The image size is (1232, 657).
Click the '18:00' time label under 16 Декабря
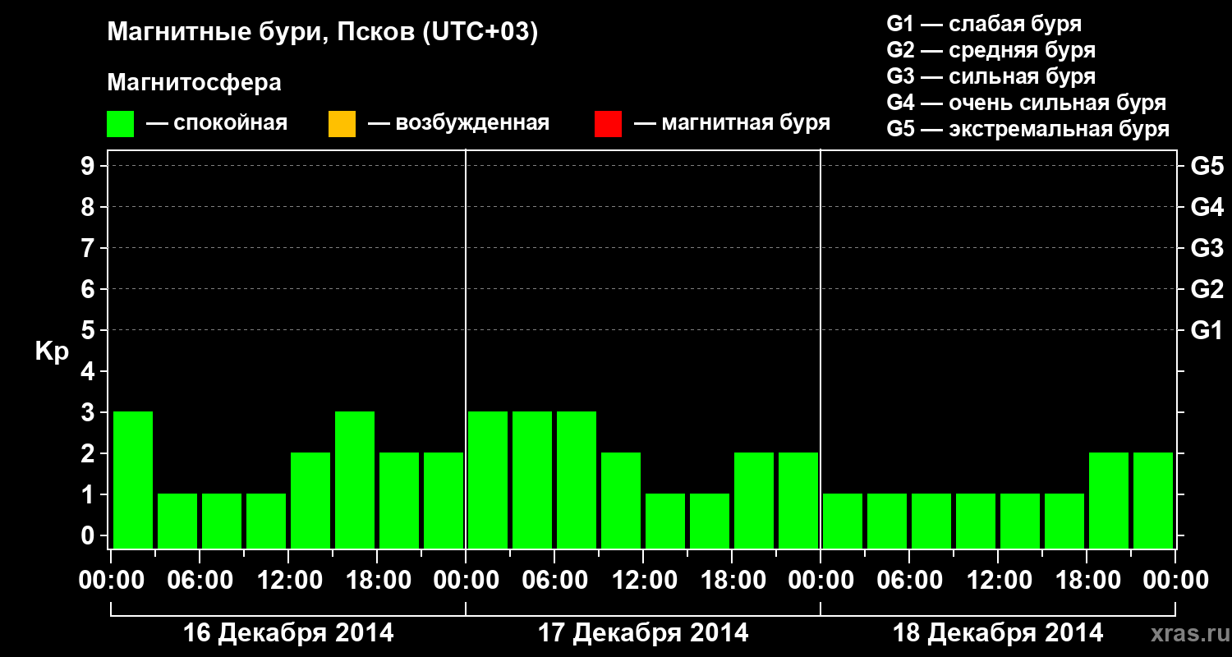[x=377, y=581]
